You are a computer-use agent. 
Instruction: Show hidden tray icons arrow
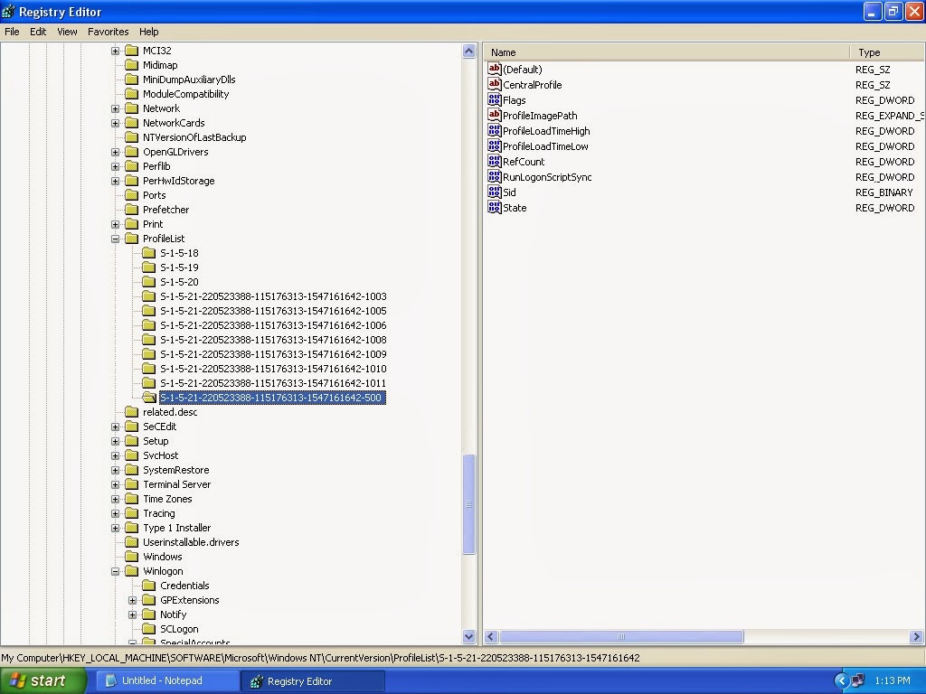click(842, 681)
